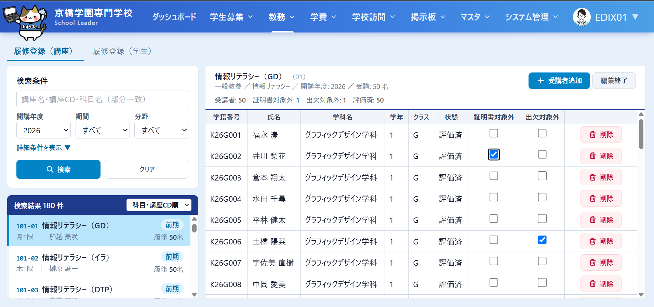Toggle 証明書対象外 for 平林 健太
Screen dimensions: 654x307
(x=494, y=219)
